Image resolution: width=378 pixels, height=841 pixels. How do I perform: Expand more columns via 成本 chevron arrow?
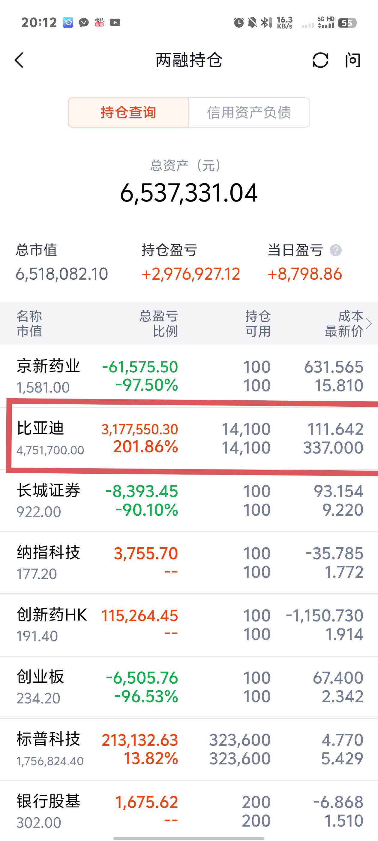point(369,323)
